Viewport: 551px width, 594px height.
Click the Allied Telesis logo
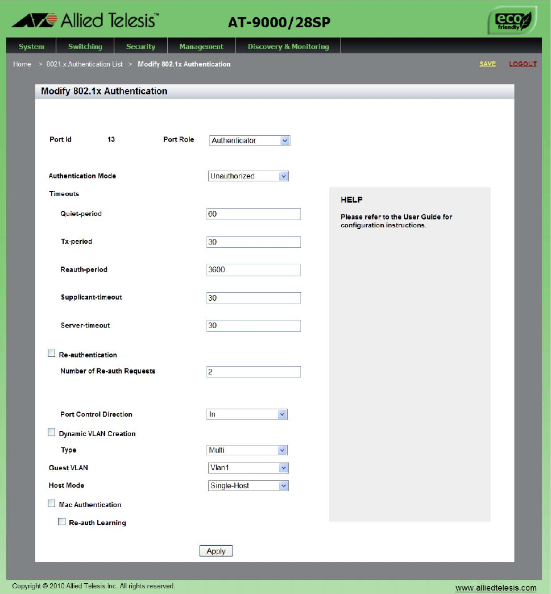point(84,21)
